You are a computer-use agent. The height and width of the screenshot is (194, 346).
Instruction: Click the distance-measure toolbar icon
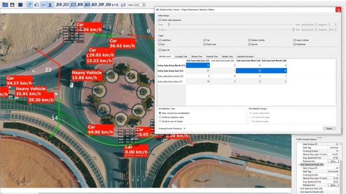tap(115, 5)
